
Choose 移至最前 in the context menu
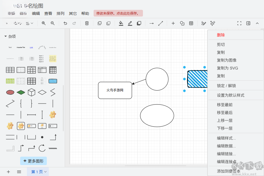coord(236,105)
